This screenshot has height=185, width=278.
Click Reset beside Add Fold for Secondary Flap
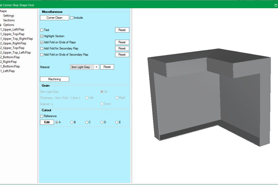[122, 48]
